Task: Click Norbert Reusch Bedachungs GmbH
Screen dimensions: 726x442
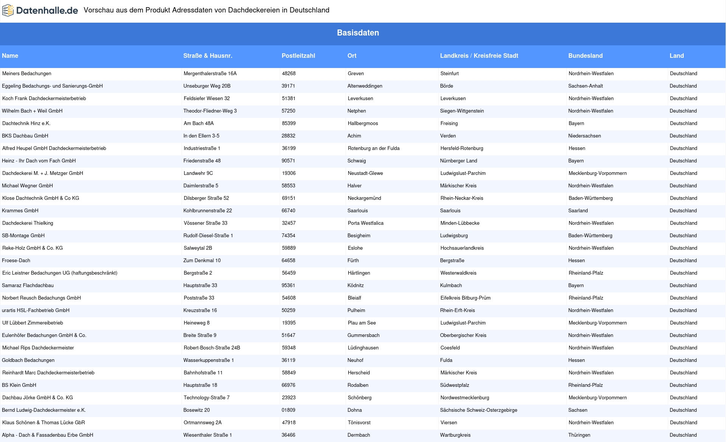Action: [42, 298]
